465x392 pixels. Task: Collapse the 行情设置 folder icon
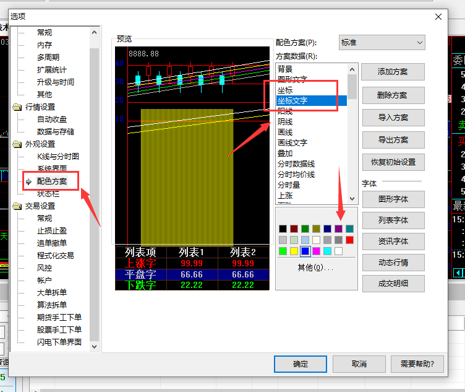tap(17, 107)
